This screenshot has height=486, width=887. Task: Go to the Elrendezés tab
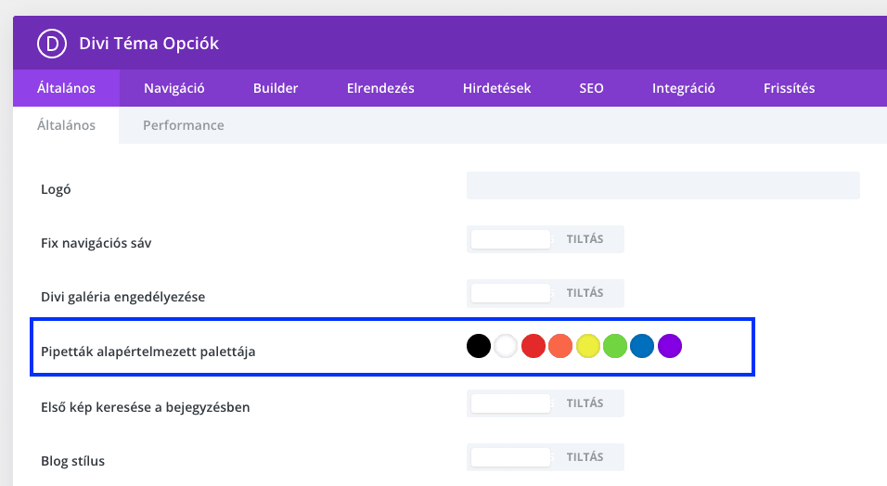[x=380, y=88]
